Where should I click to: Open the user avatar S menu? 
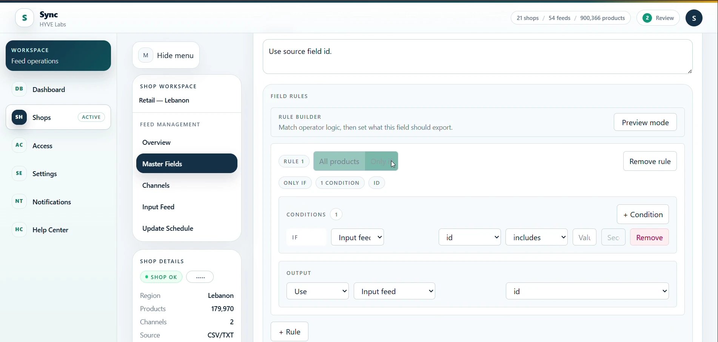[x=694, y=18]
